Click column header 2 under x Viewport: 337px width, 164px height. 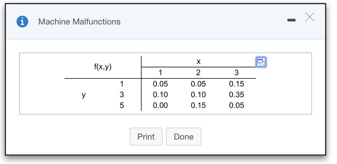[x=198, y=73]
